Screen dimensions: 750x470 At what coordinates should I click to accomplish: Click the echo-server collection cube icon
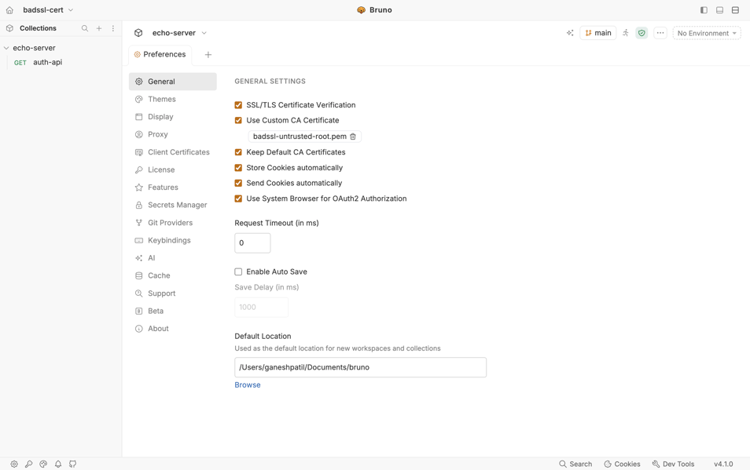click(x=138, y=33)
